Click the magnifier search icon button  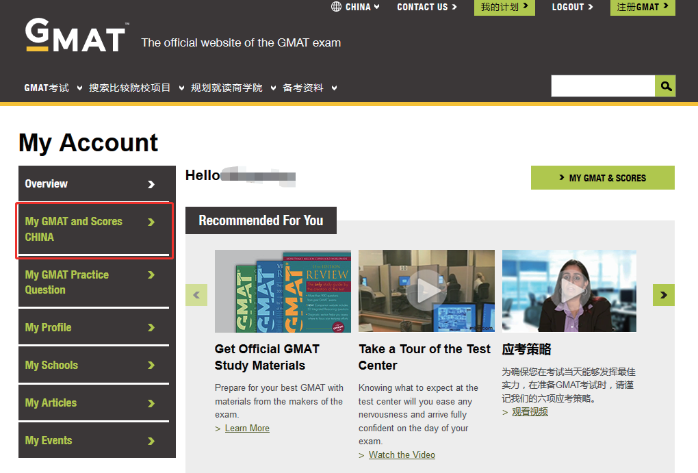point(666,86)
